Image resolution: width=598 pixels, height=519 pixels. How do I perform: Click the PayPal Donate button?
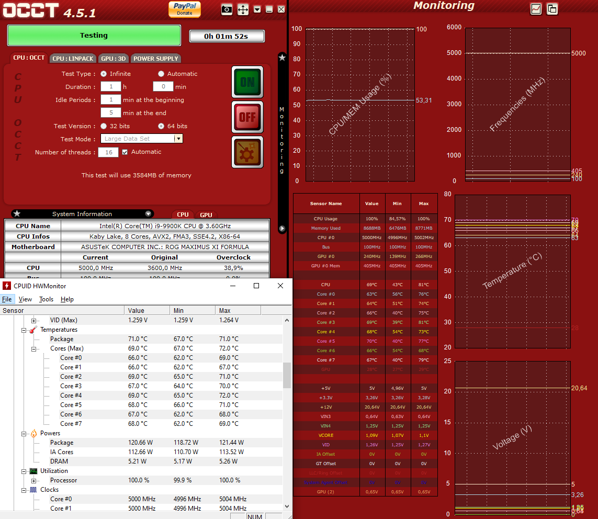click(x=185, y=9)
